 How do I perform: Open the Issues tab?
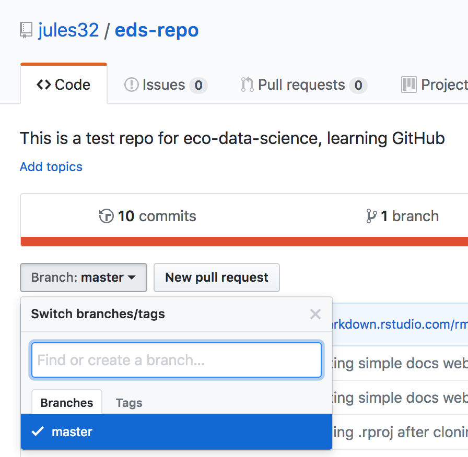coord(166,85)
